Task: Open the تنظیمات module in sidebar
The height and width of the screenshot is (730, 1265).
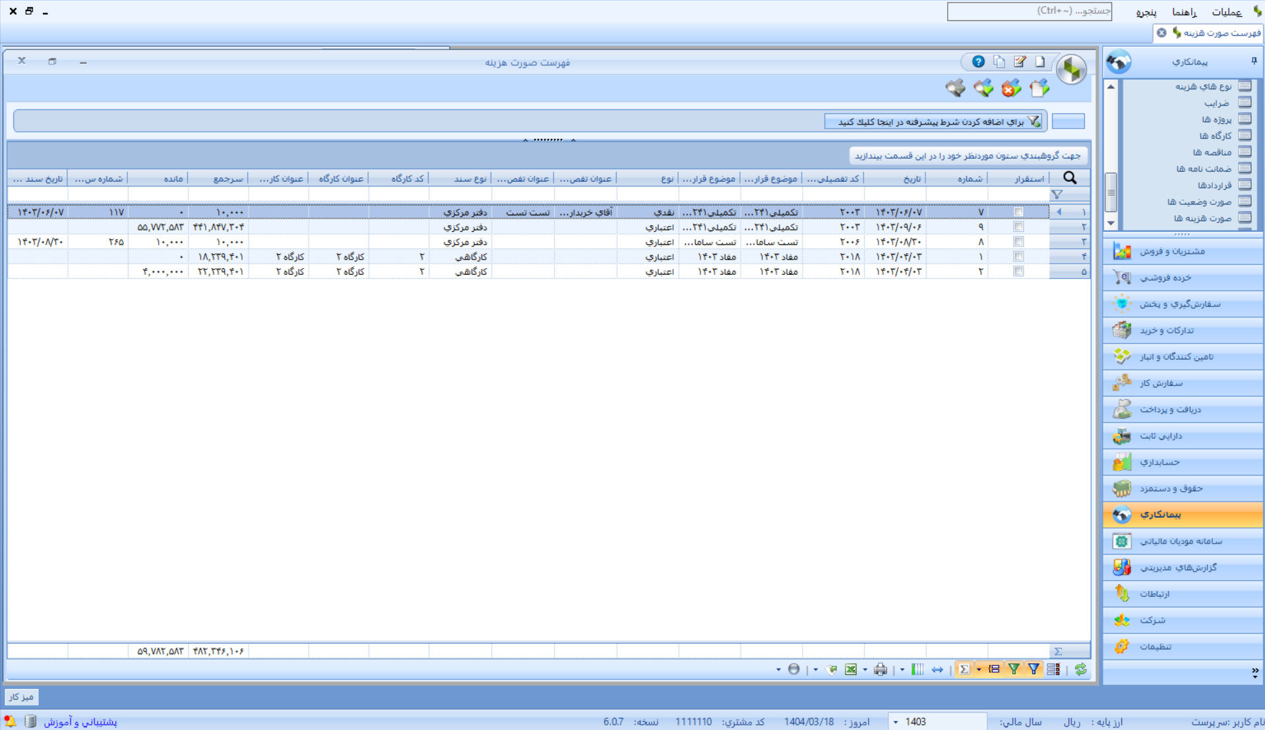Action: pos(1183,646)
